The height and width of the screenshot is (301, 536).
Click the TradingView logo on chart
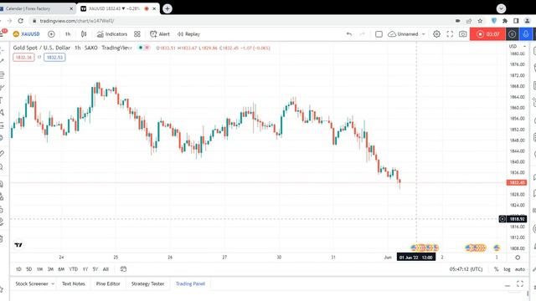tap(18, 245)
